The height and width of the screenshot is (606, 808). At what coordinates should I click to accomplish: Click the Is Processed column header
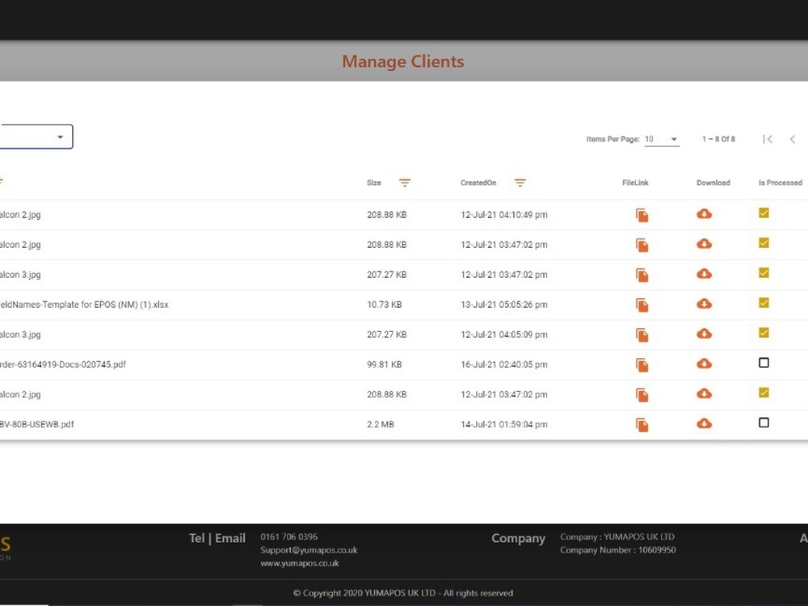780,183
